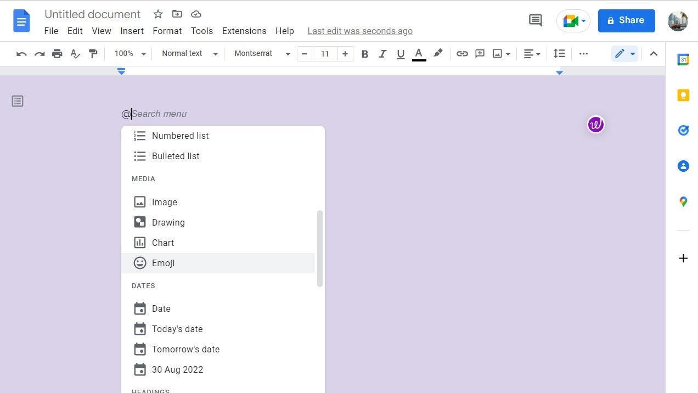This screenshot has width=698, height=393.
Task: Open the font size decrease button
Action: (304, 53)
